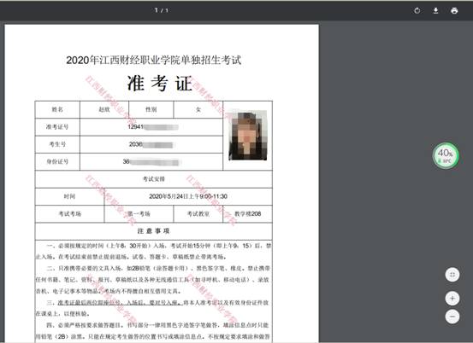The width and height of the screenshot is (473, 343).
Task: Download the PDF admission ticket
Action: [x=435, y=11]
